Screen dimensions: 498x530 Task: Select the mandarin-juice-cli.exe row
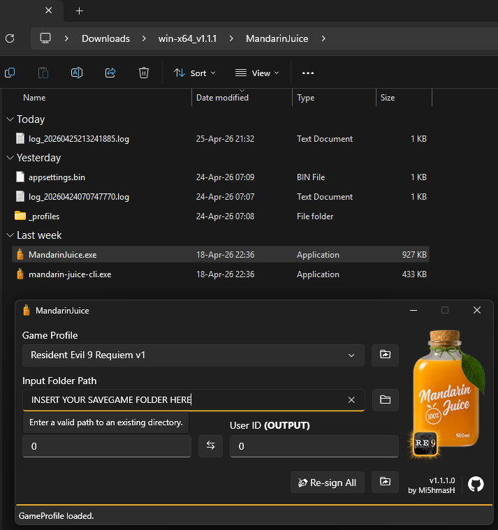click(x=221, y=274)
